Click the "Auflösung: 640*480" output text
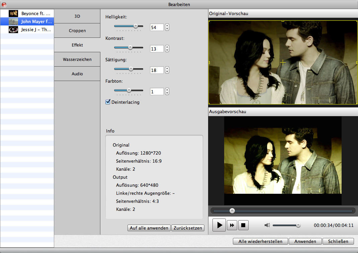 (137, 185)
